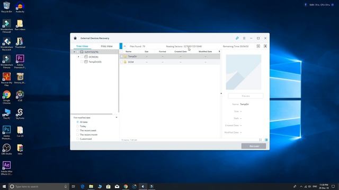Switch to detail list view
Viewport: 339px width, 190px height.
pyautogui.click(x=266, y=140)
